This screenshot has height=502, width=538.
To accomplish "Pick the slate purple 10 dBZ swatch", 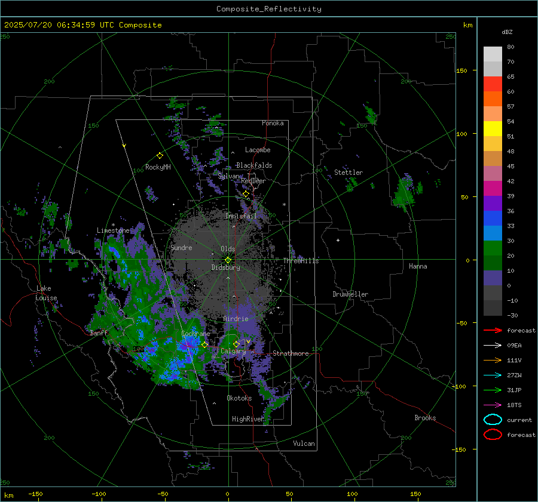I will tap(493, 278).
